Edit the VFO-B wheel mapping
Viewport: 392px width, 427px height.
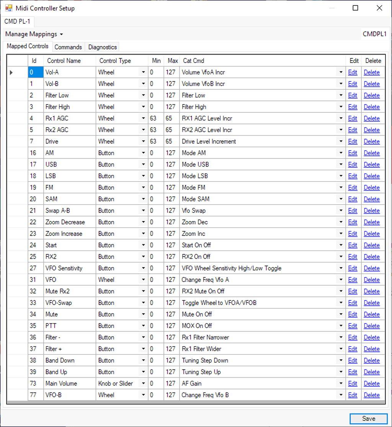(353, 395)
